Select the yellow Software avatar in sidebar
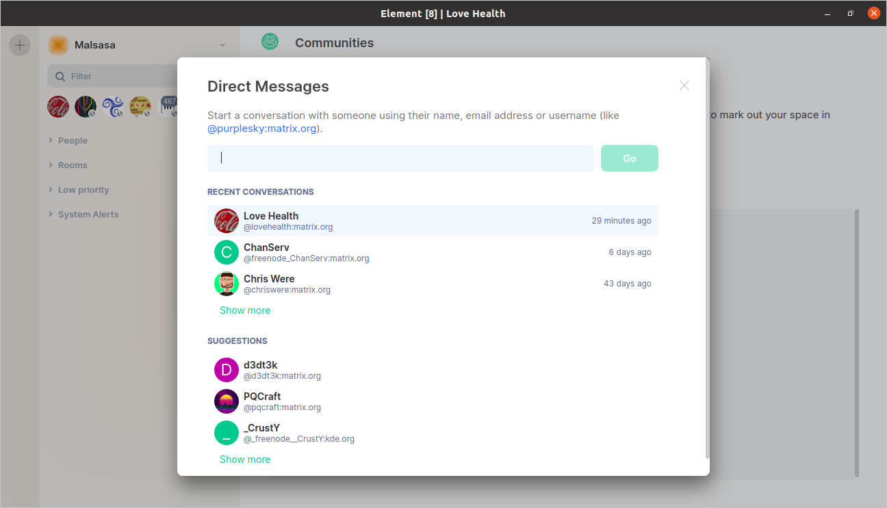 140,106
